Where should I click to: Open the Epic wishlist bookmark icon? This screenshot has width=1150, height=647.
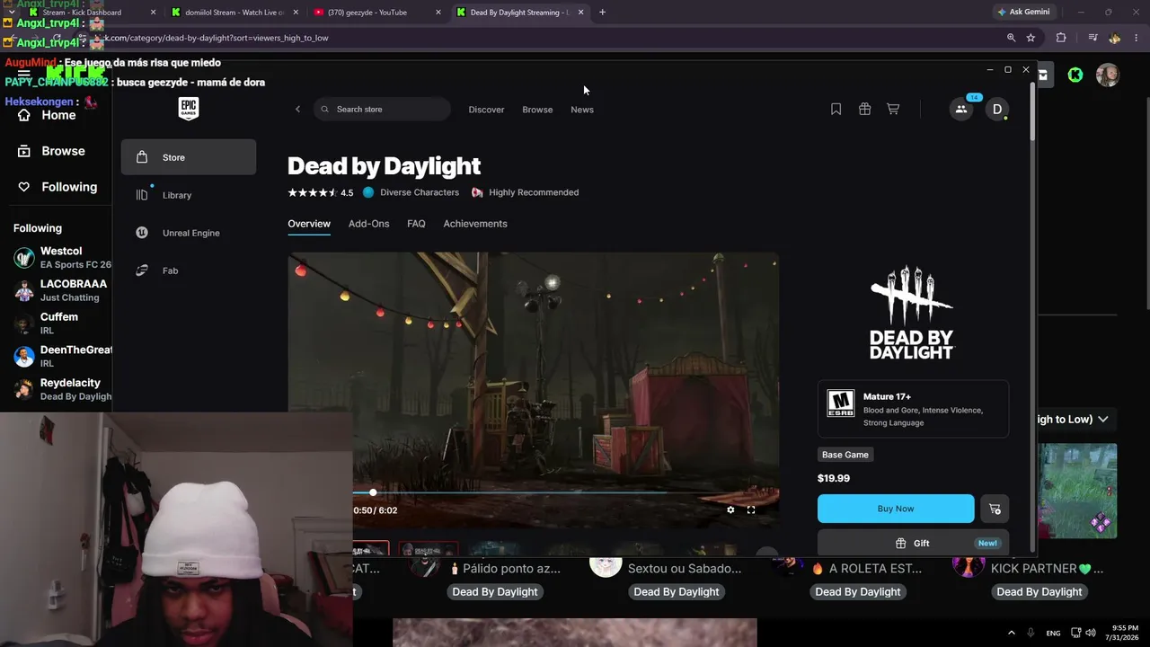tap(836, 109)
